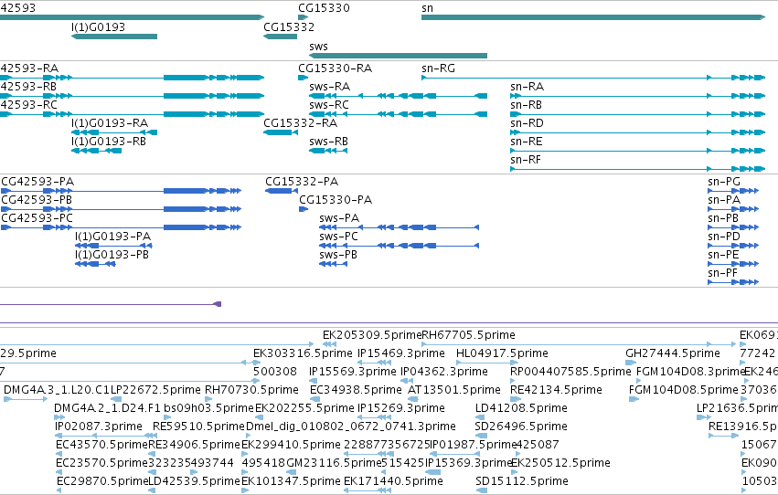Click the 500308 EST label
This screenshot has height=495, width=778.
tap(275, 372)
